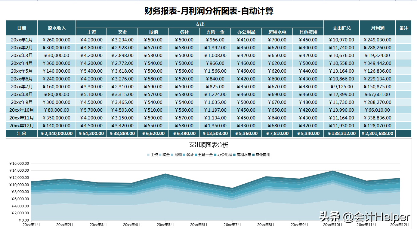This screenshot has width=417, height=229.
Task: Select the 20xx年1月 date cell
Action: (x=21, y=40)
